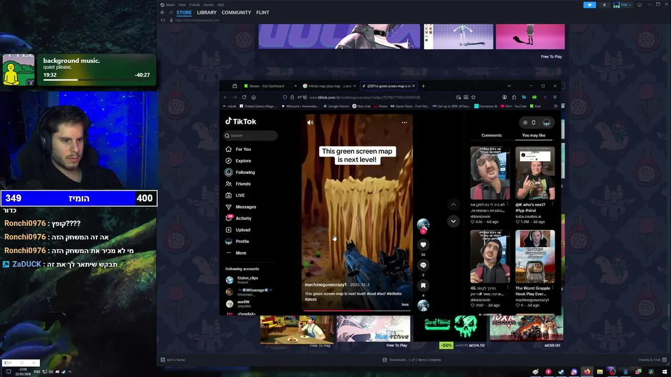Open Steam COMMUNITY tab

click(x=236, y=13)
